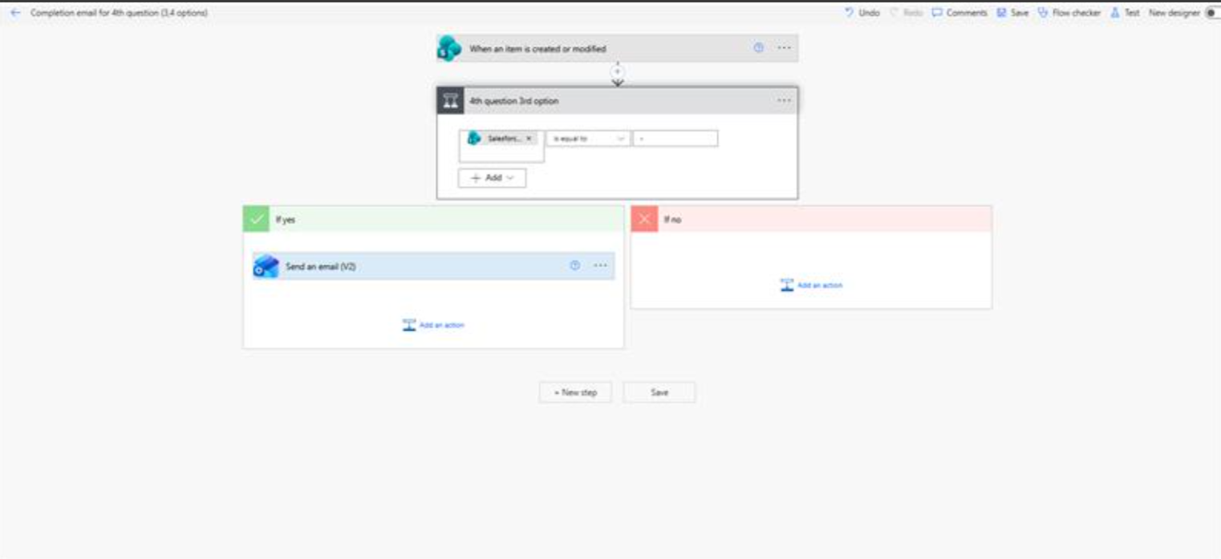This screenshot has height=559, width=1221.
Task: Select the 'If yes' branch header
Action: [x=433, y=219]
